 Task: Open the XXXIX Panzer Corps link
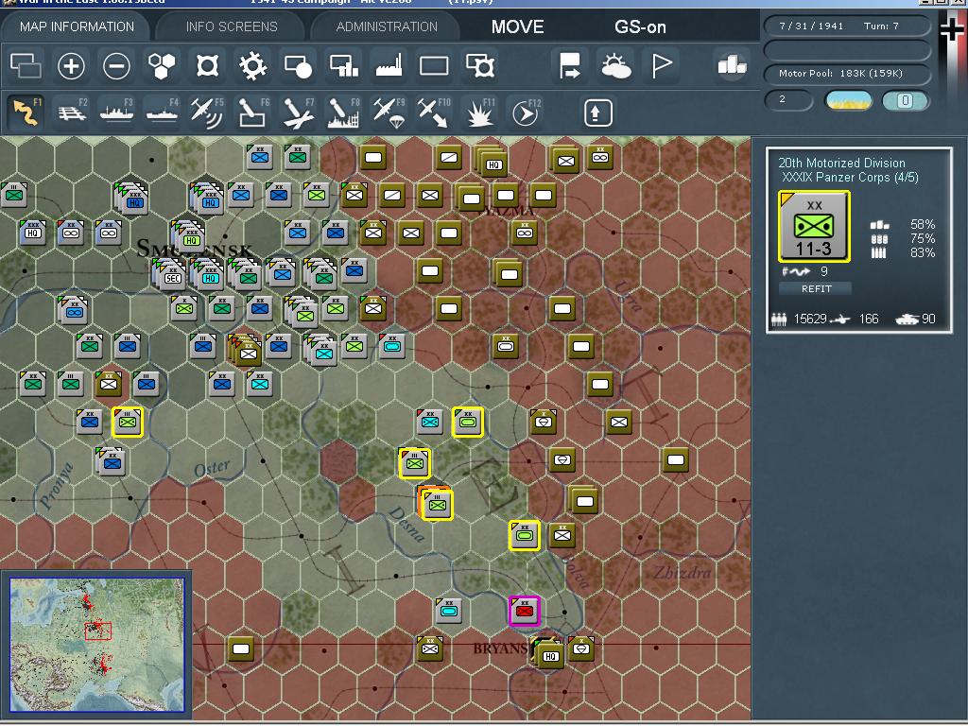[850, 178]
